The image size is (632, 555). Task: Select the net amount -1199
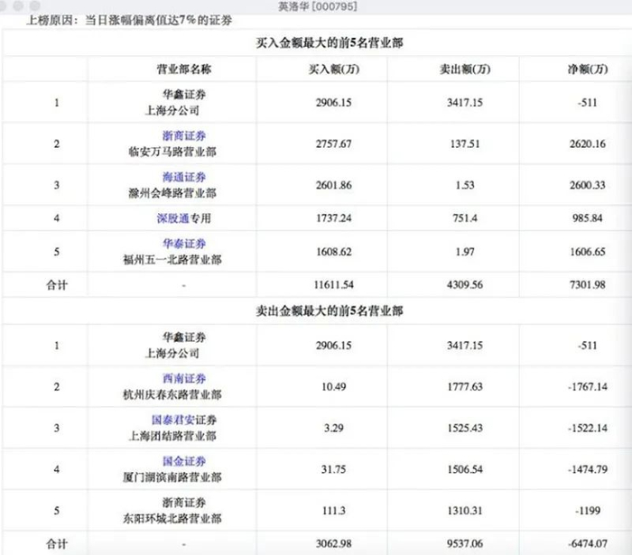pyautogui.click(x=587, y=511)
